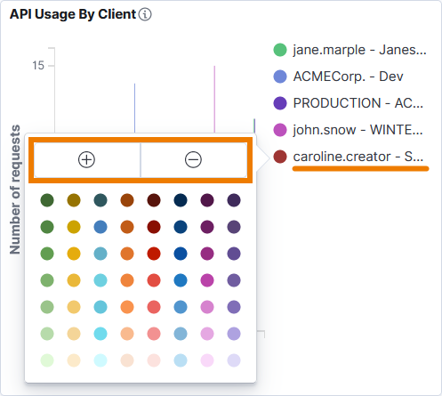The width and height of the screenshot is (442, 396).
Task: Click the dark red dot beside caroline.creator
Action: tap(280, 157)
